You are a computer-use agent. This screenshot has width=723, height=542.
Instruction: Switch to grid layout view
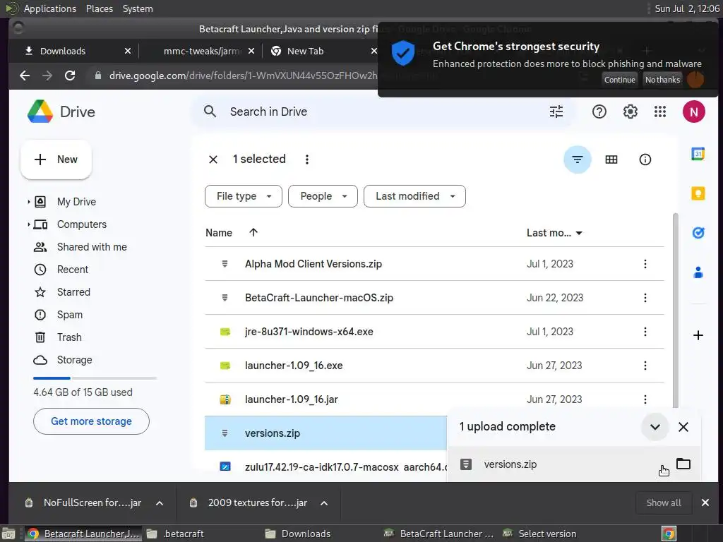tap(611, 159)
